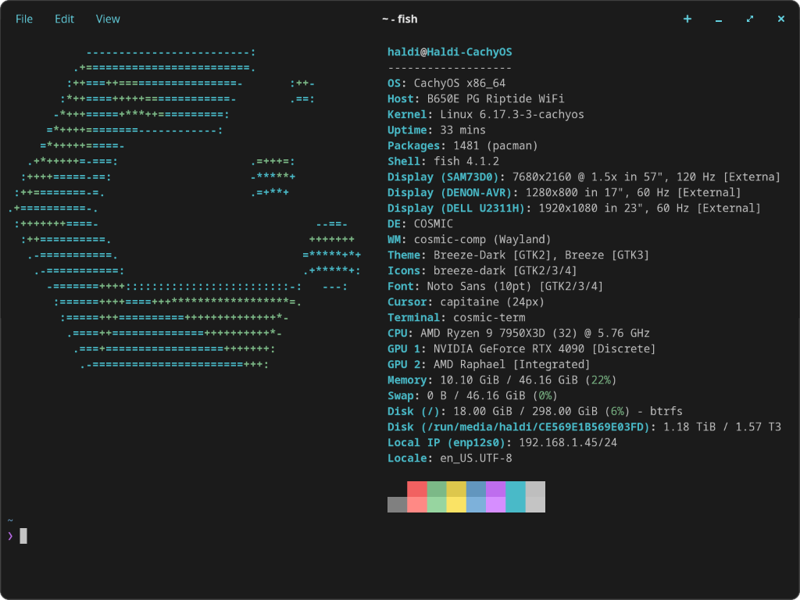Click the Display (DENON-AVR) line

(x=564, y=192)
